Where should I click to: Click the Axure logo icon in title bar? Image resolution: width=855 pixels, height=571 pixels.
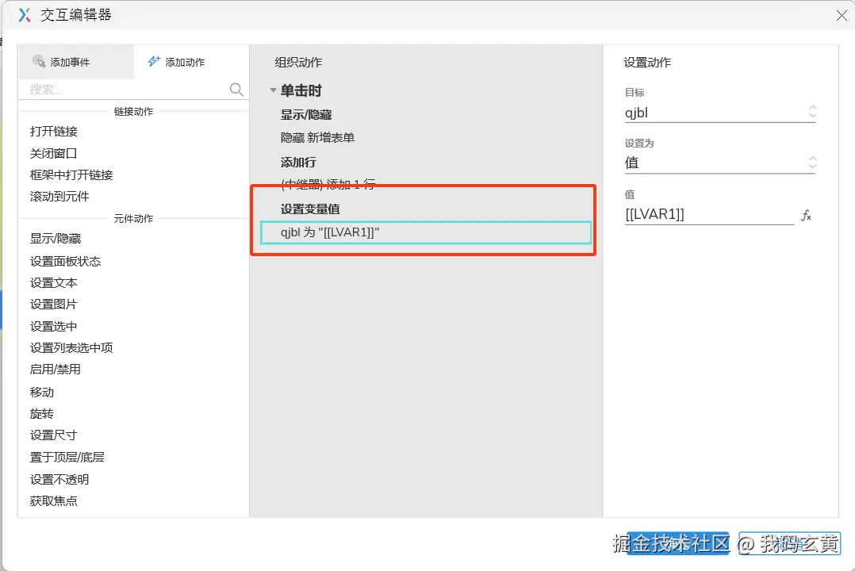24,15
